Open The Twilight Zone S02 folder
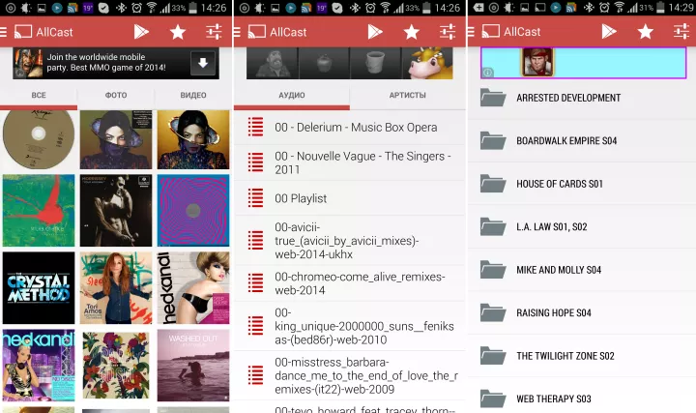 pyautogui.click(x=565, y=356)
